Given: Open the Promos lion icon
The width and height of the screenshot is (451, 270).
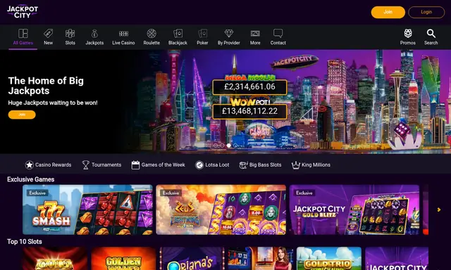Looking at the screenshot, I should click(x=408, y=34).
